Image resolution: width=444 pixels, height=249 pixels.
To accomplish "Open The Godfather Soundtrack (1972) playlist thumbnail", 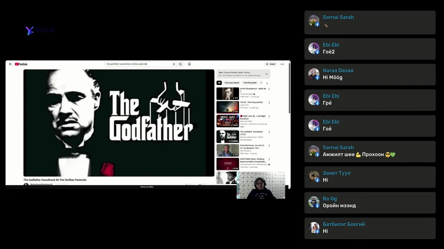I will coord(228,137).
